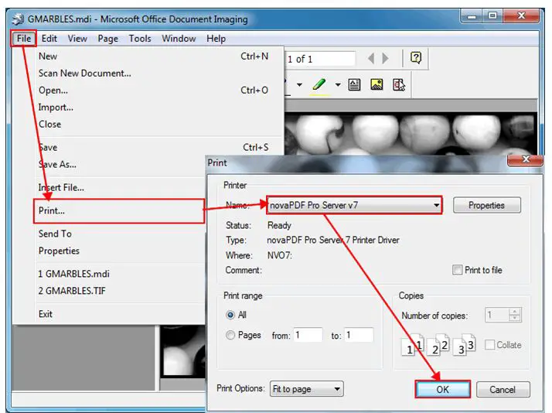The image size is (552, 413).
Task: Open the Window menu
Action: [179, 39]
